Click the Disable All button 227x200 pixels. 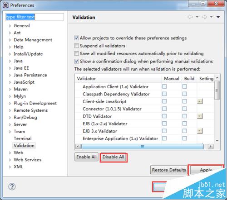click(x=113, y=157)
